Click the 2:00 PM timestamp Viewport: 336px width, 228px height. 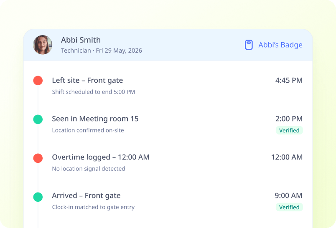289,119
